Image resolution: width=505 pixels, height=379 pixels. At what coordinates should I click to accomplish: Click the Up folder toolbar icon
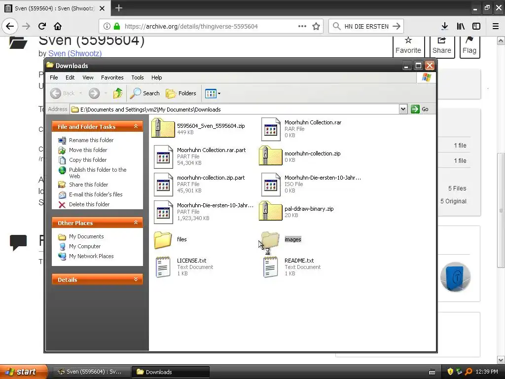(x=118, y=93)
